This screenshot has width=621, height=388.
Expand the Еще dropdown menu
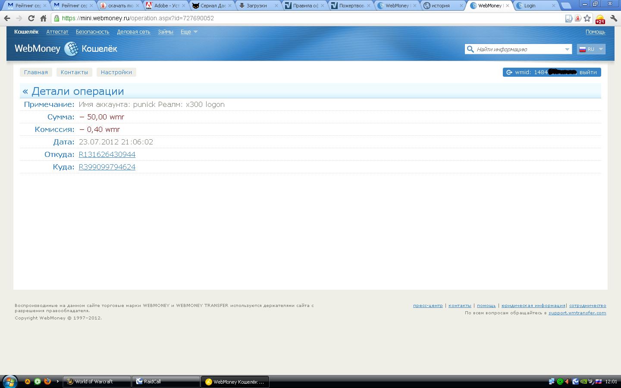pos(189,32)
